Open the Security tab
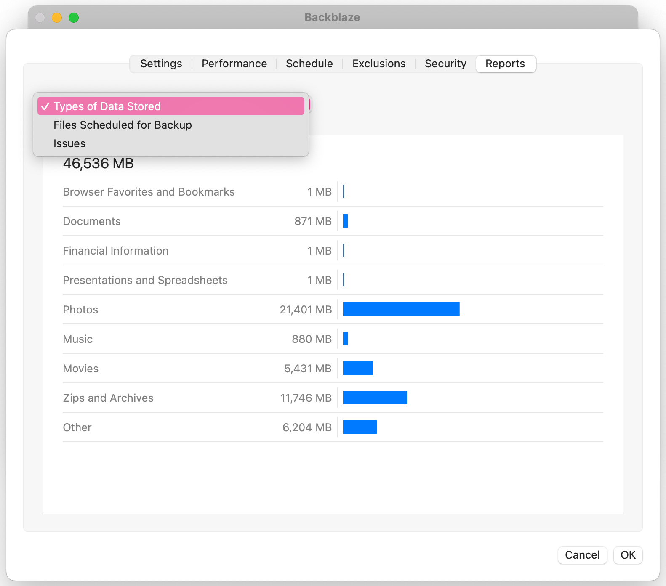 (x=445, y=64)
